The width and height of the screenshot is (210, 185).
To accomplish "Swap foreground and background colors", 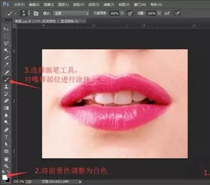I will point(9,172).
